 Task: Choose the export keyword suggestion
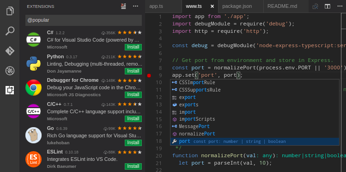tap(255, 97)
